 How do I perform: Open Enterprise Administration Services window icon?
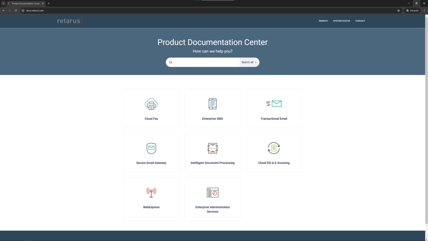pos(212,192)
